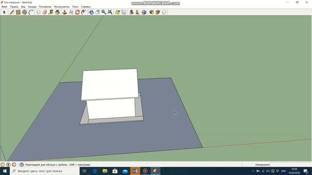The image size is (312, 175).
Task: Click the first round status bar icon
Action: [x=2, y=164]
